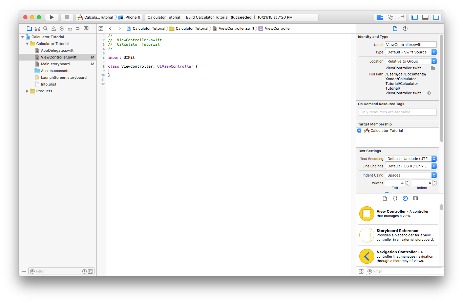
Task: Show the Standard editor
Action: pos(380,17)
